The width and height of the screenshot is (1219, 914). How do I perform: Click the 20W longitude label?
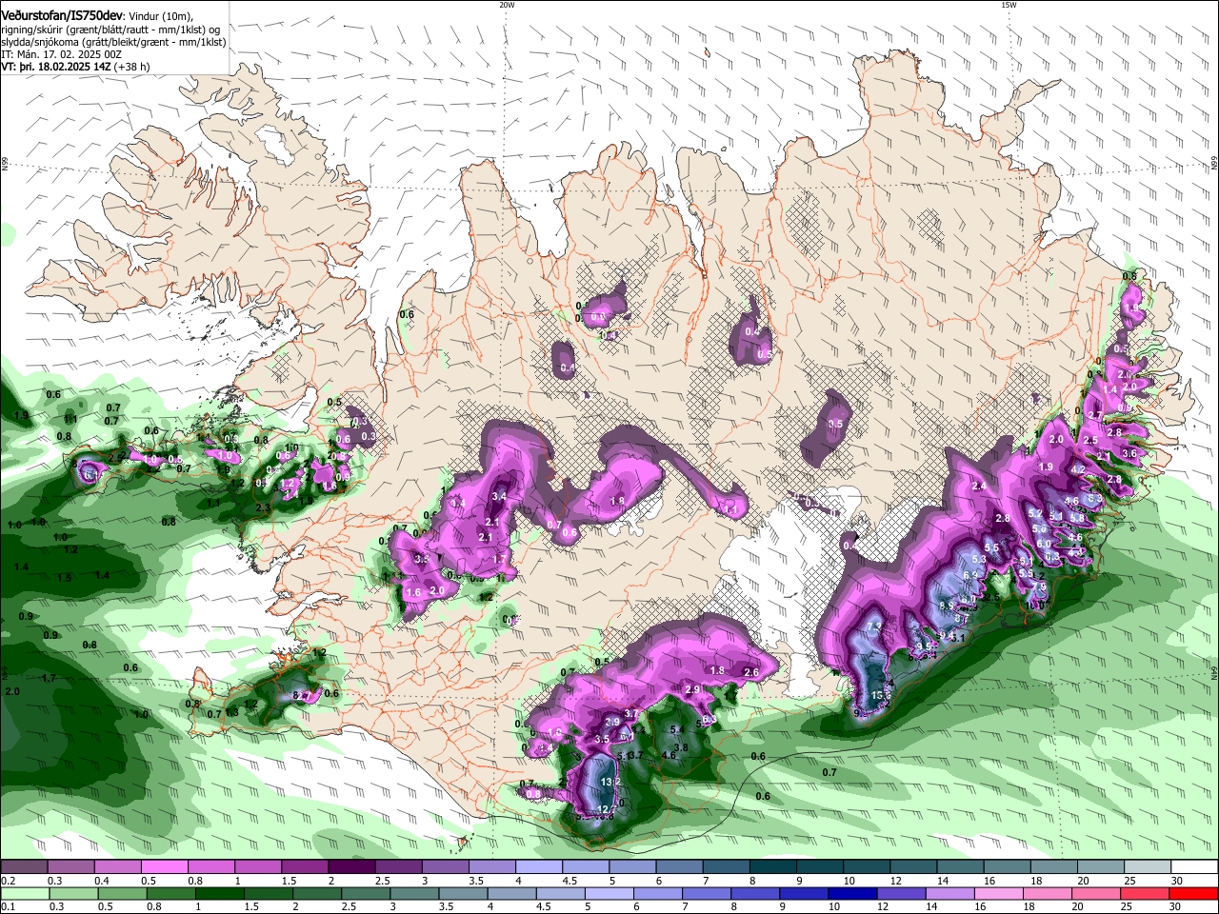point(507,5)
